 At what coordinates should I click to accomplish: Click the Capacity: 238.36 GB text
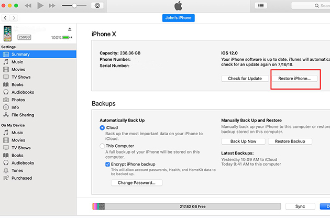(120, 53)
